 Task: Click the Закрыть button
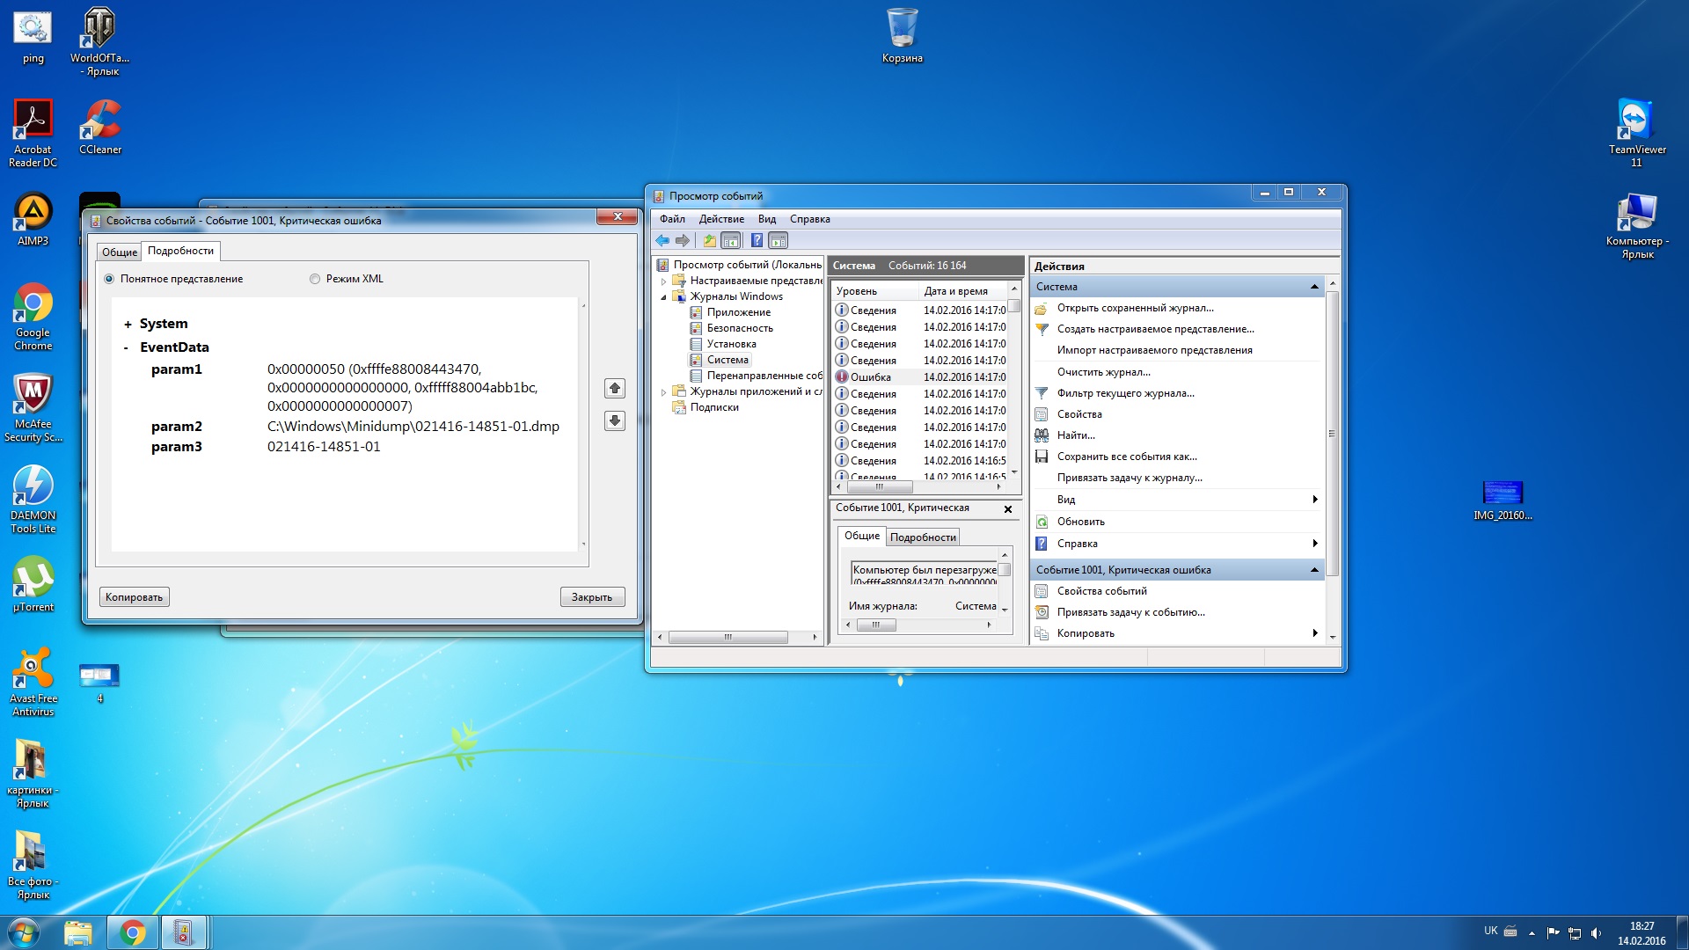[591, 597]
